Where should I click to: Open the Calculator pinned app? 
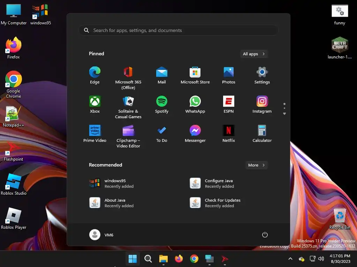point(262,134)
